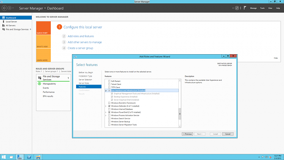Open the dropdown arrow beside the refresh icon
The height and width of the screenshot is (160, 284).
pyautogui.click(x=233, y=8)
